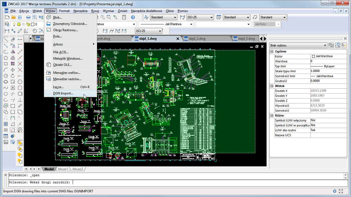Select the Hatch tool

point(6,124)
